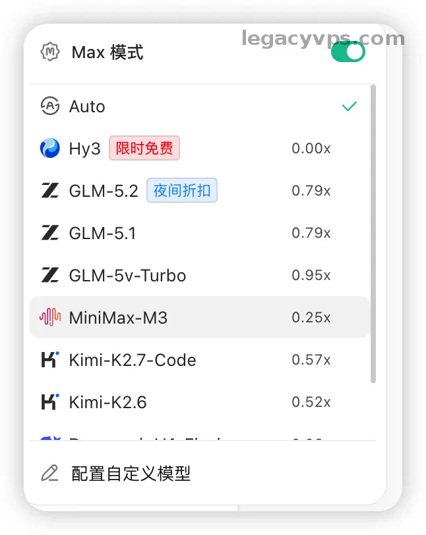
Task: Click the blue Hy3 swirl logo
Action: point(49,148)
